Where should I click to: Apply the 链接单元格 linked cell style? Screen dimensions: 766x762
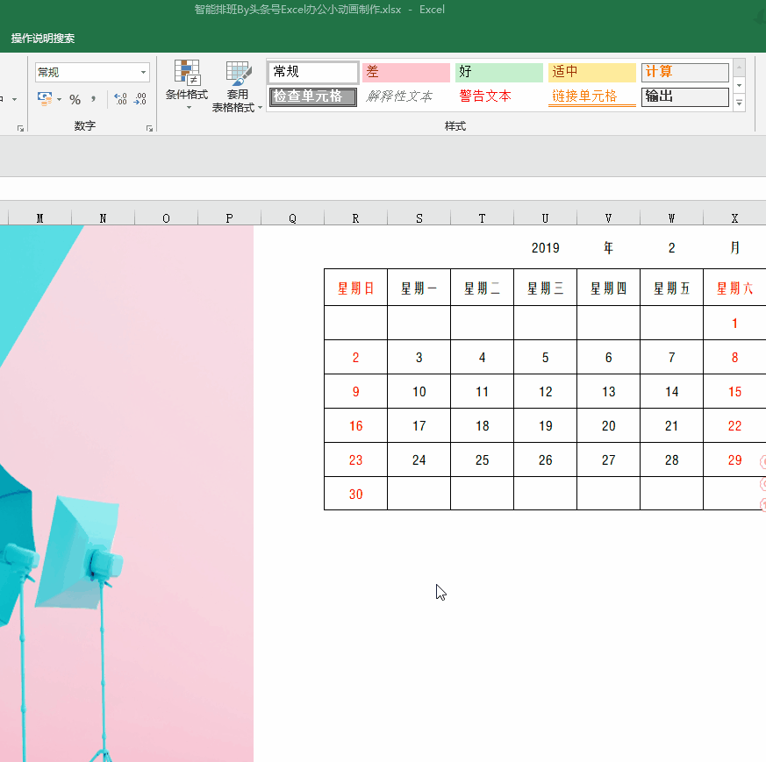591,96
